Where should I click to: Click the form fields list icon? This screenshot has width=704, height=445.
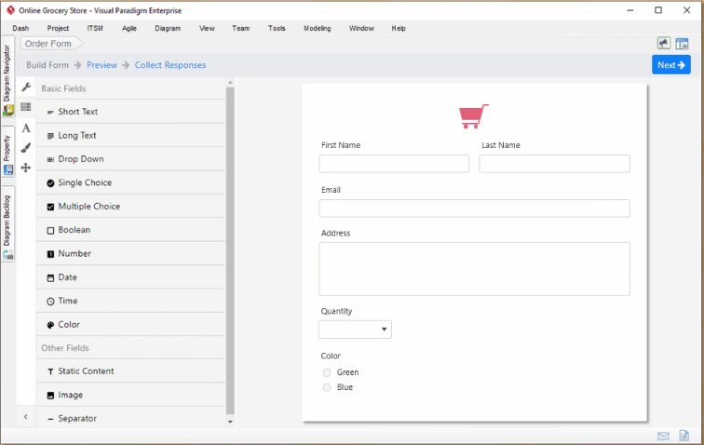[x=26, y=107]
